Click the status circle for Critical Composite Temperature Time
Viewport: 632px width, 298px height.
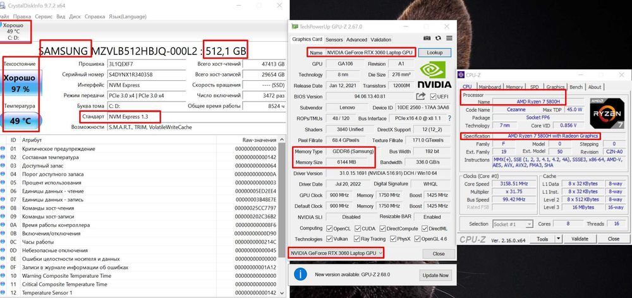click(3, 284)
